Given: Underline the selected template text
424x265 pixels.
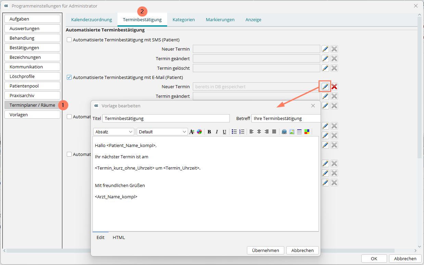Looking at the screenshot, I should click(224, 132).
